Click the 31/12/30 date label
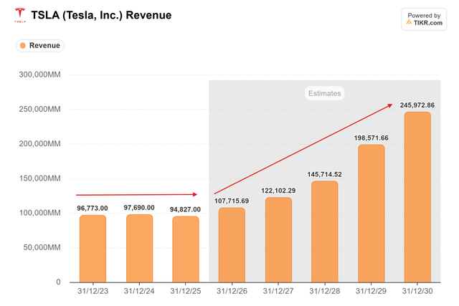459x306 pixels. [417, 291]
